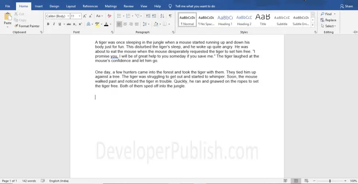The width and height of the screenshot is (358, 184).
Task: Toggle Italic formatting
Action: tap(54, 24)
